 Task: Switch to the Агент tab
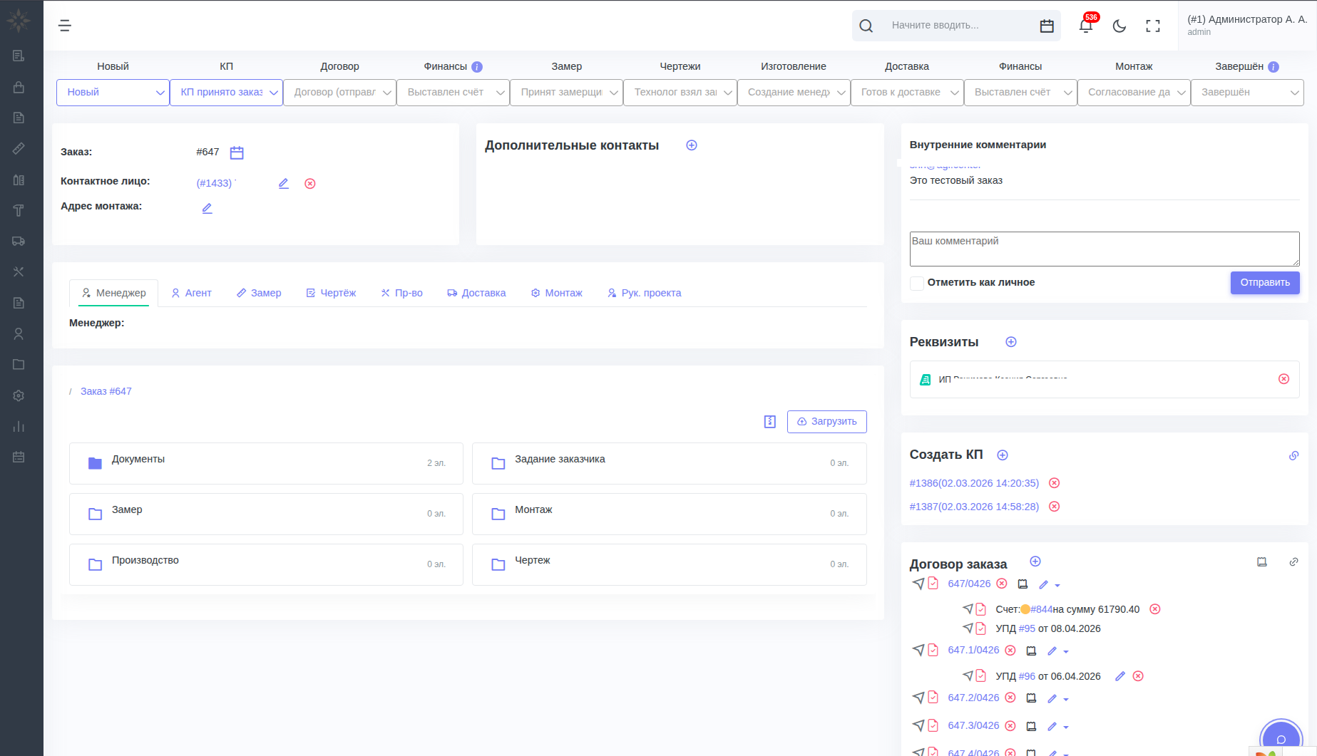pyautogui.click(x=192, y=293)
